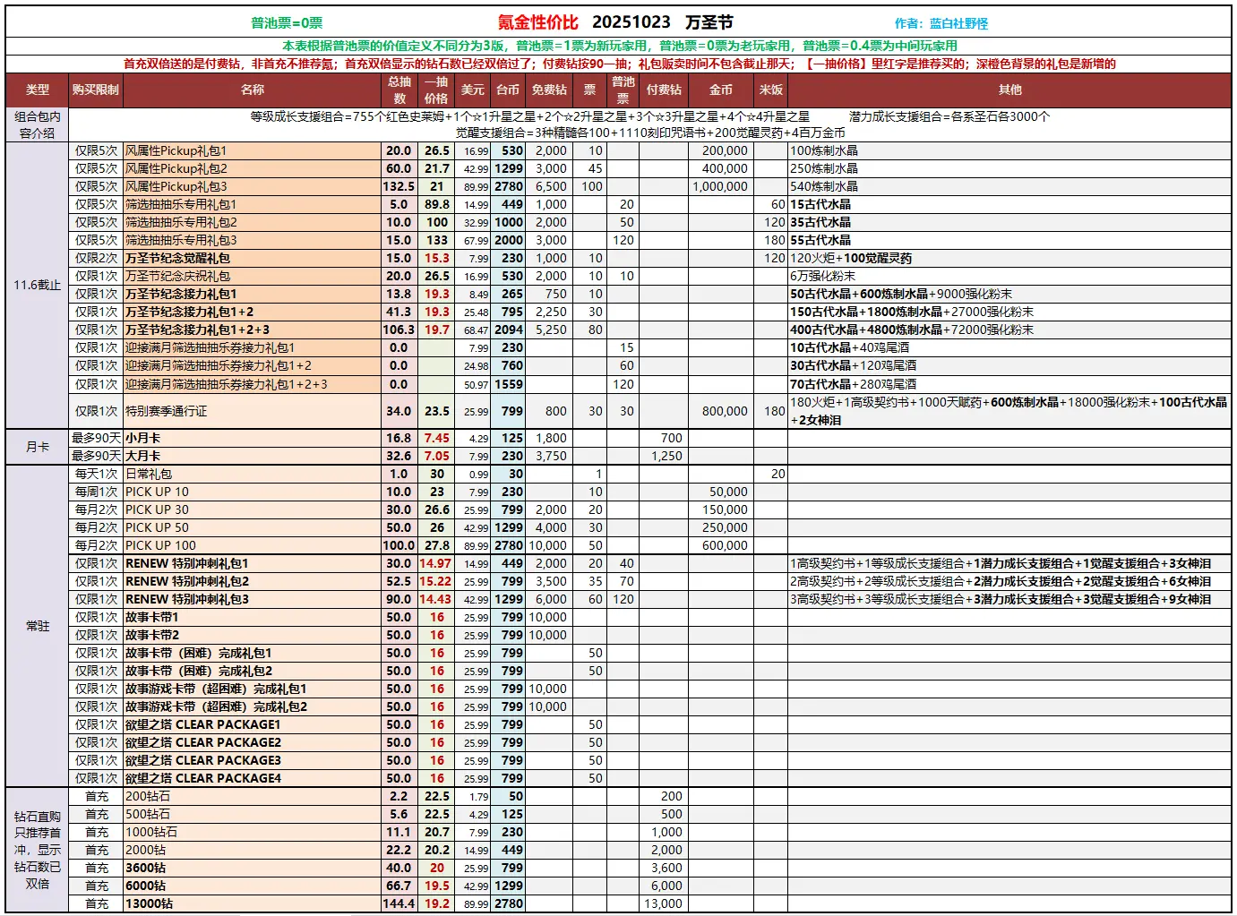Select the 购买限制 column header
This screenshot has width=1237, height=916.
tap(96, 90)
